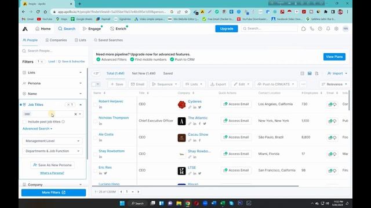Click the View Plans button
The image size is (371, 208).
[x=334, y=57]
